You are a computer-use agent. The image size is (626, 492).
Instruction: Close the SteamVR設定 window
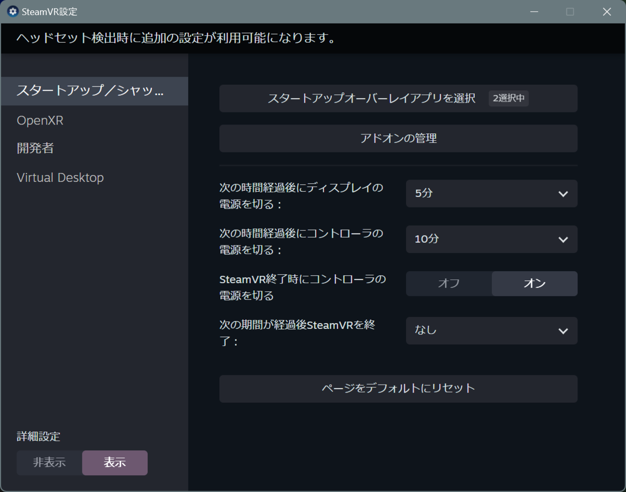pyautogui.click(x=607, y=11)
